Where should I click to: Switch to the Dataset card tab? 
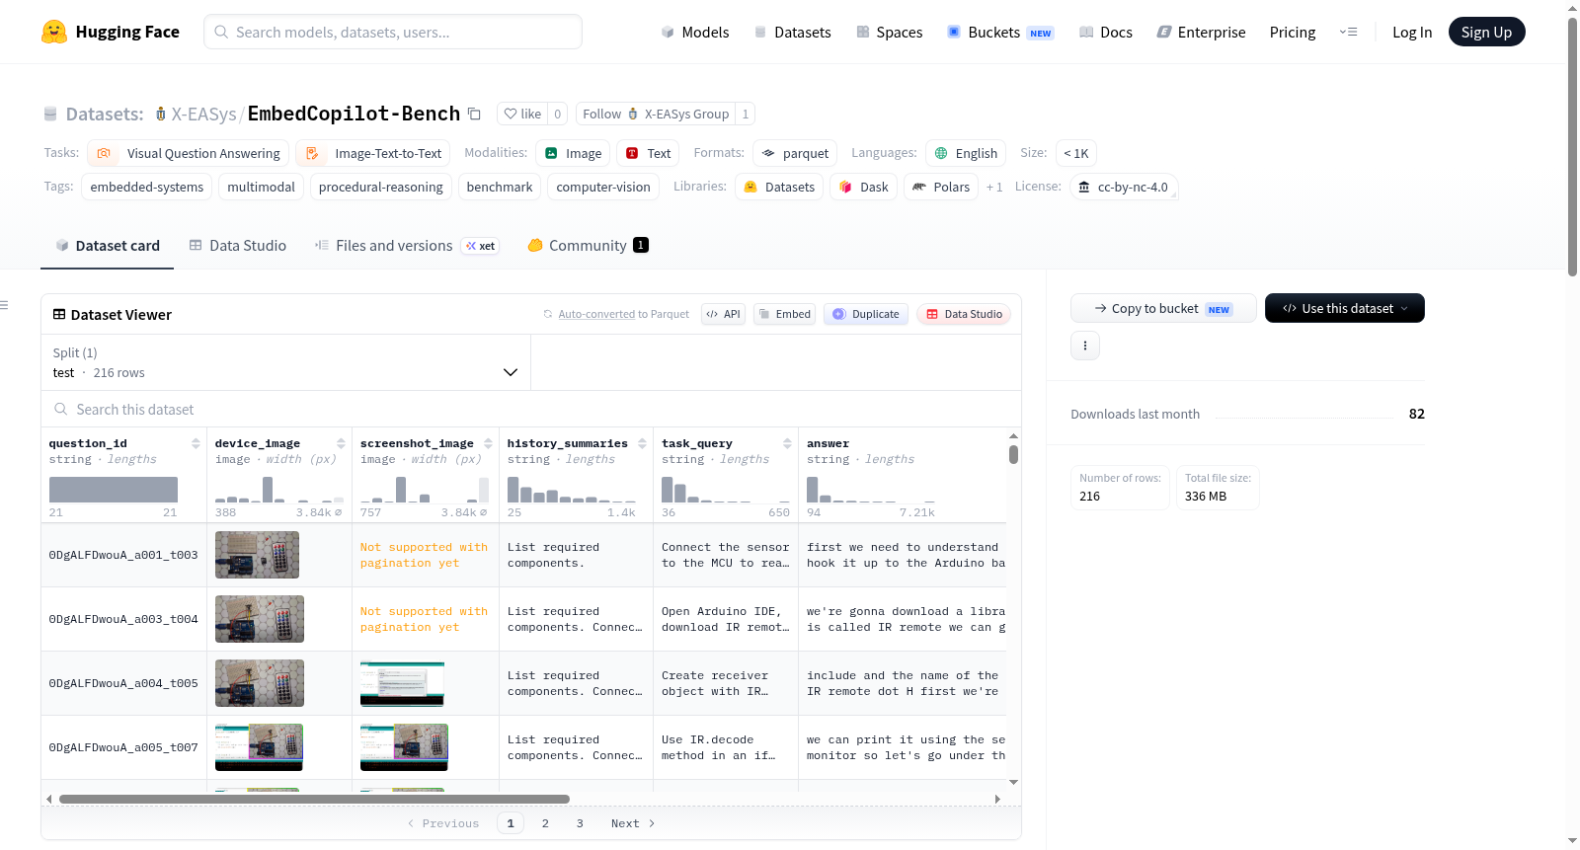(108, 246)
